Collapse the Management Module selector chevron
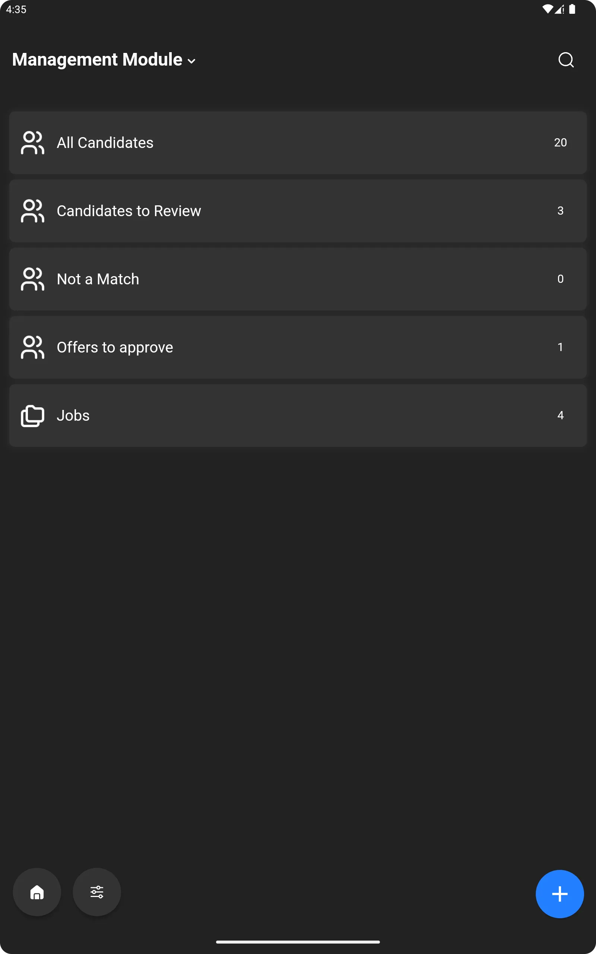 (x=191, y=61)
